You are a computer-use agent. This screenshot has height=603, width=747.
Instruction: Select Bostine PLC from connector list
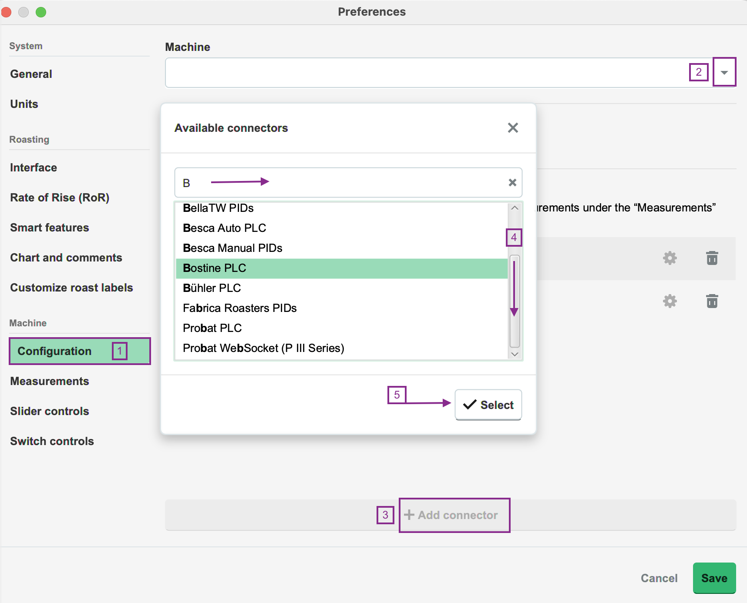pos(342,268)
